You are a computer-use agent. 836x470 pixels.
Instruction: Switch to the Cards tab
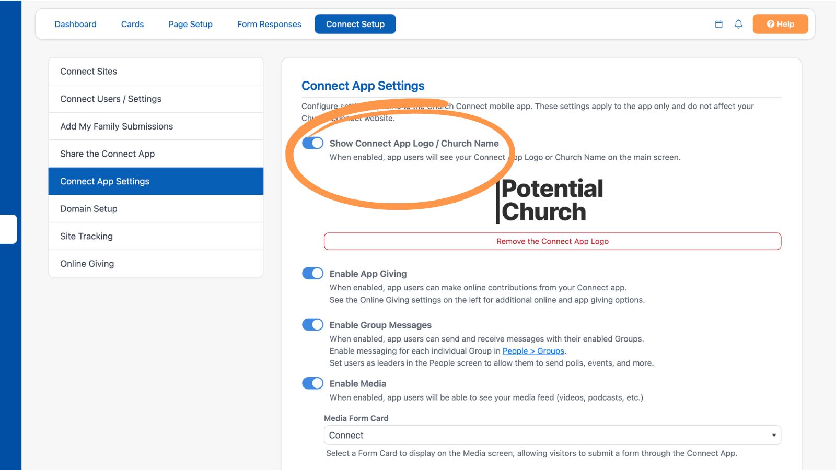[132, 24]
